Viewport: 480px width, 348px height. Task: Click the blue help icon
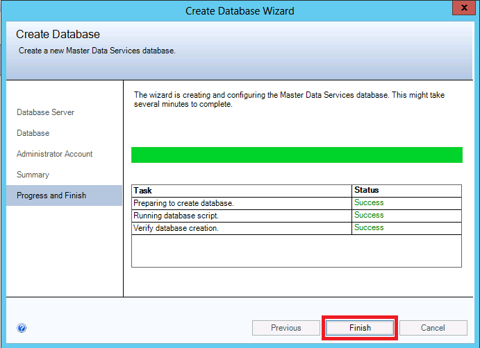click(22, 328)
